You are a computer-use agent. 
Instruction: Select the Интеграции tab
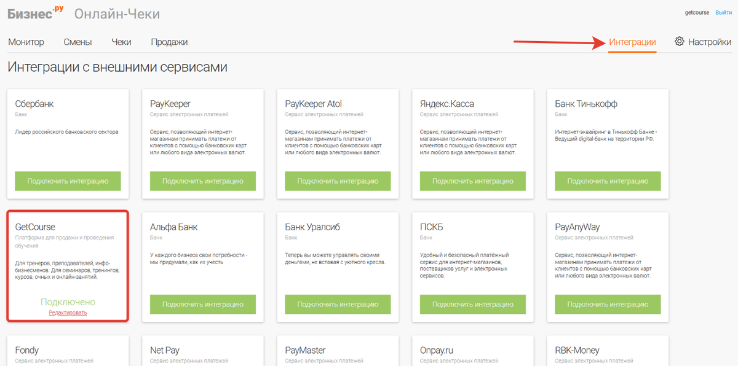tap(632, 42)
